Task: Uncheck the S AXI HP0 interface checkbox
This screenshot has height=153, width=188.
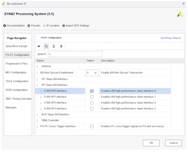Action: [92, 91]
